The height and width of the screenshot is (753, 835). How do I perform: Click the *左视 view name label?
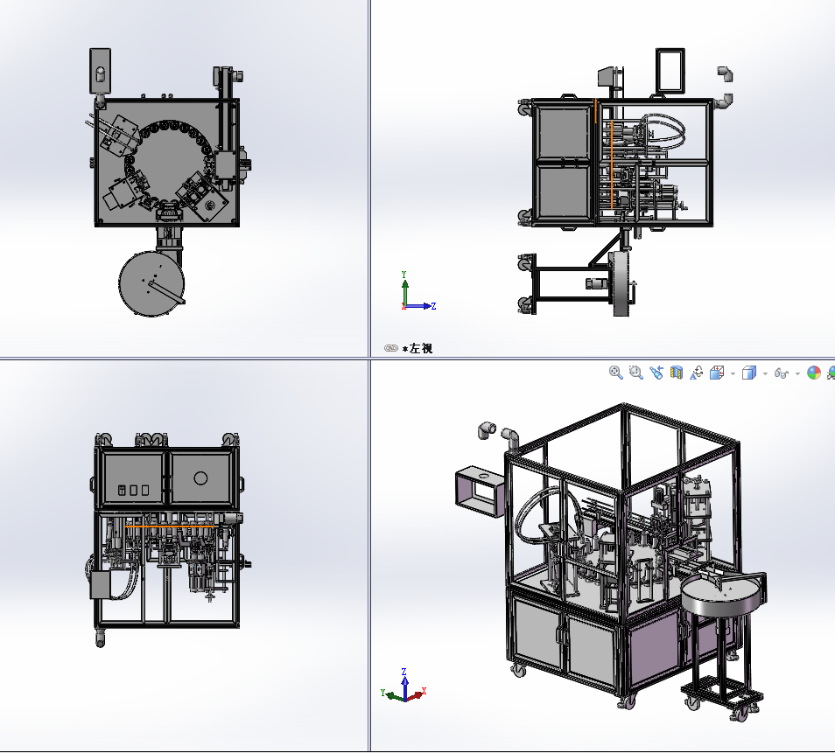417,348
